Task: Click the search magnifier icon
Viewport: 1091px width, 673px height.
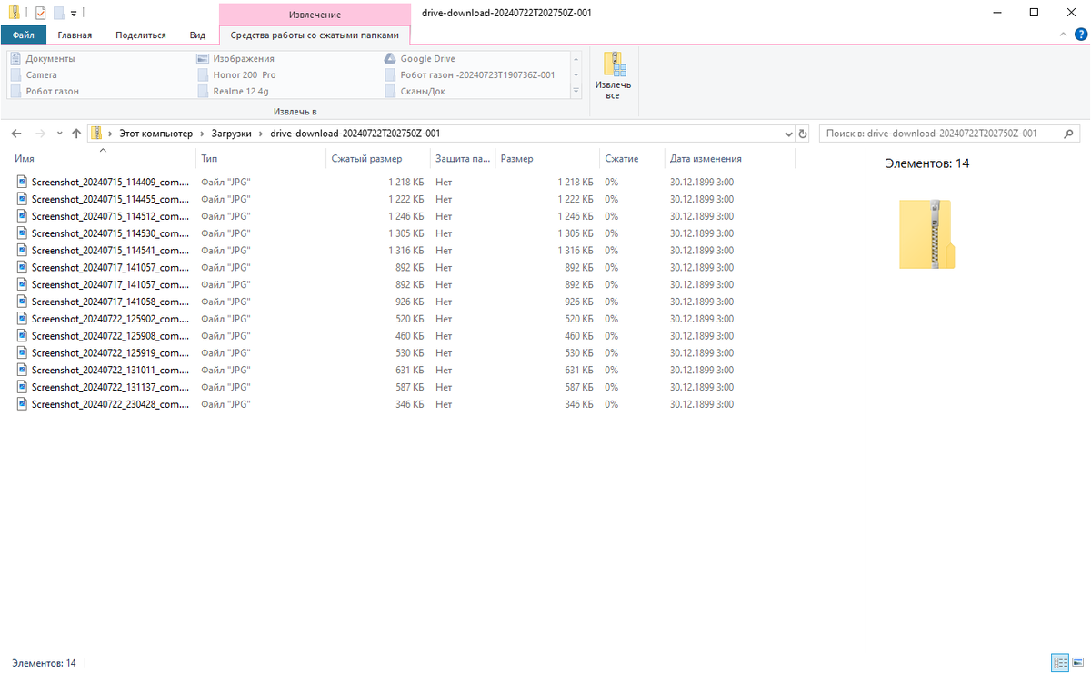Action: [1070, 134]
